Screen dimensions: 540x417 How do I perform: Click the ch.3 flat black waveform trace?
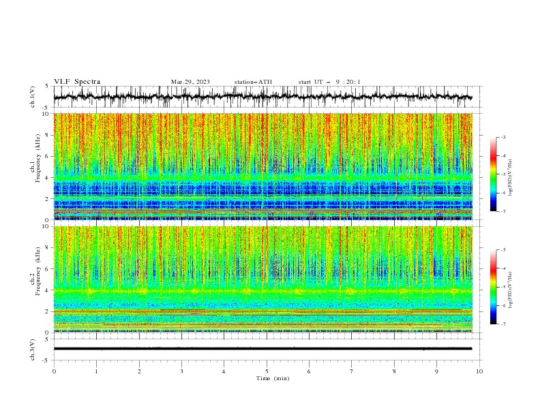point(262,349)
